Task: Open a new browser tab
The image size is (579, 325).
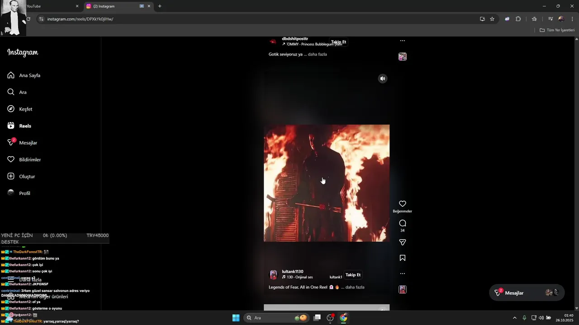Action: (160, 6)
